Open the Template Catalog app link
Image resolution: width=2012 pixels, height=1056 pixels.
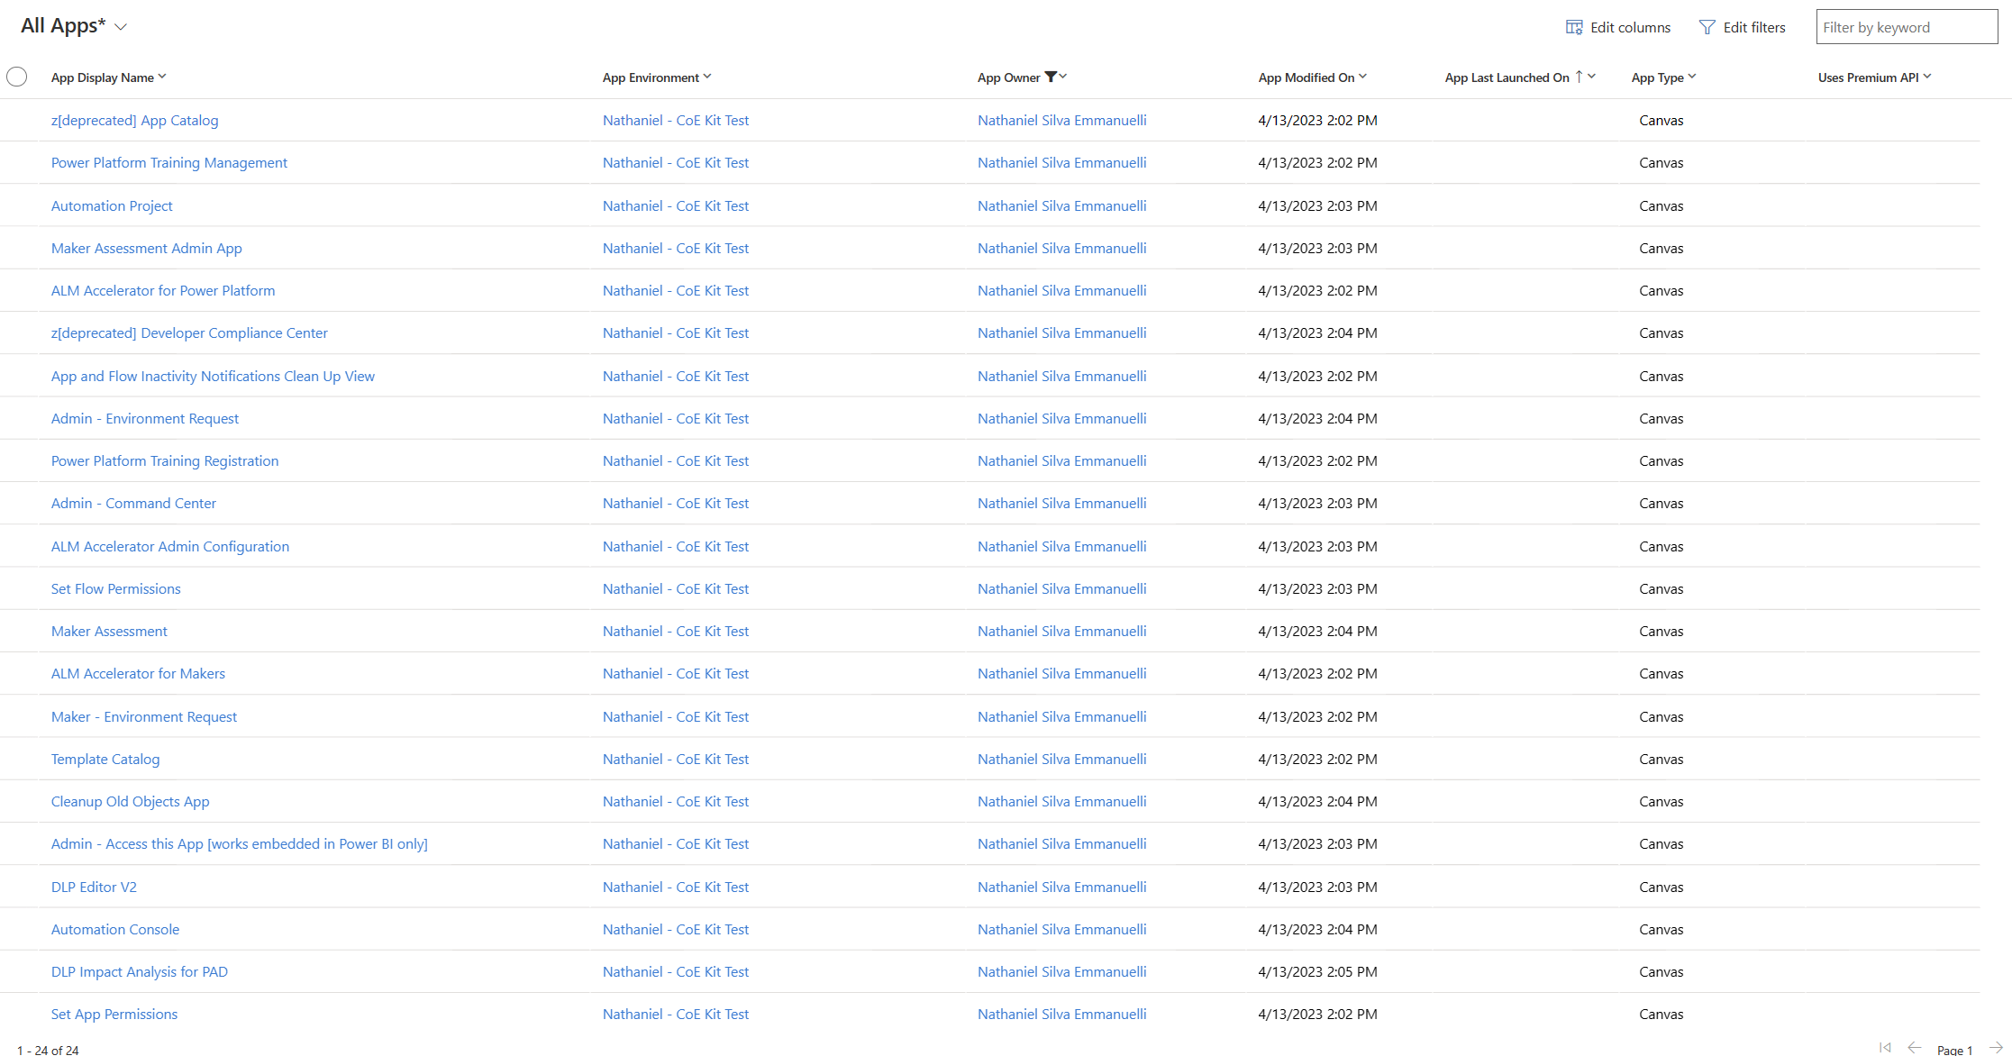(x=105, y=759)
